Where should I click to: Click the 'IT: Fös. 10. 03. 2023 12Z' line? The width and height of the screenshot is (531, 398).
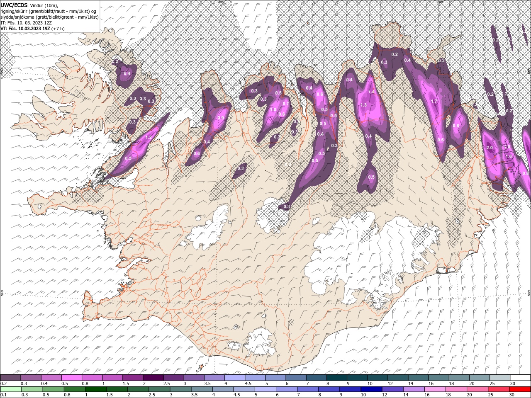[x=26, y=22]
